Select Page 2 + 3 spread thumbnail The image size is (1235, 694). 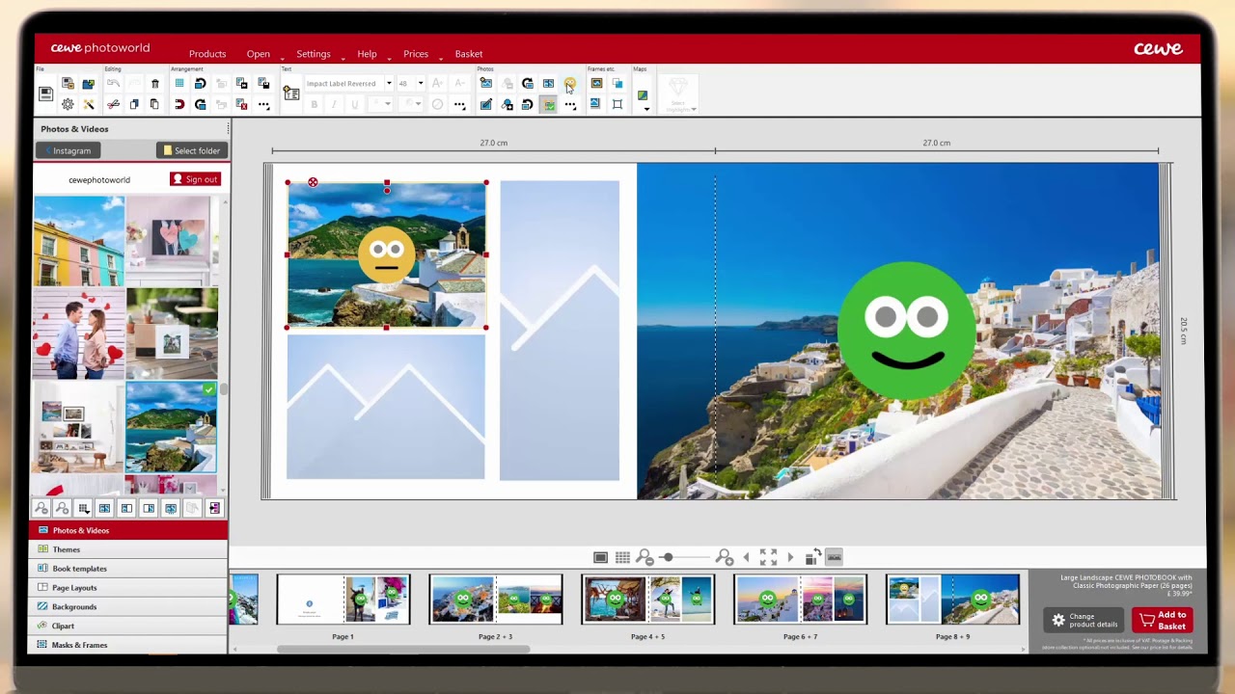[495, 599]
